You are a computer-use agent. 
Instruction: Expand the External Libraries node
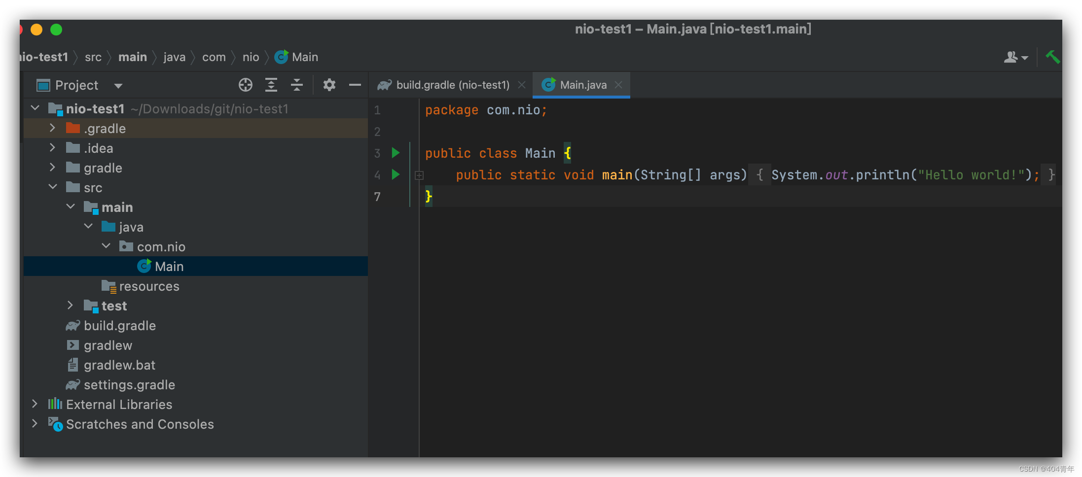pyautogui.click(x=35, y=404)
